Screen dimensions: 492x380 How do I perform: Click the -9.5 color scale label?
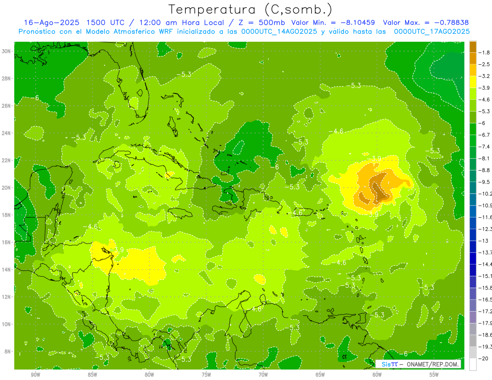click(484, 182)
